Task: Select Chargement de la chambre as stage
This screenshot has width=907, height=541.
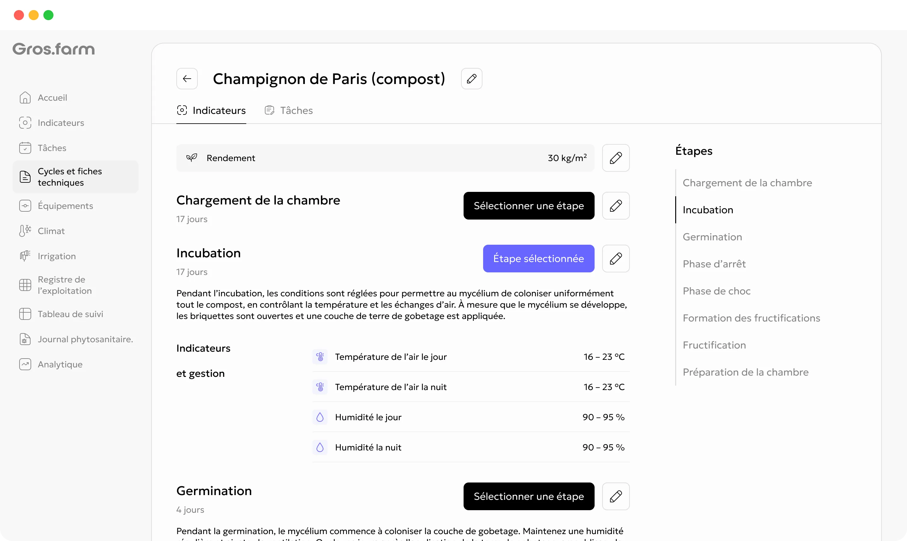Action: pos(529,206)
